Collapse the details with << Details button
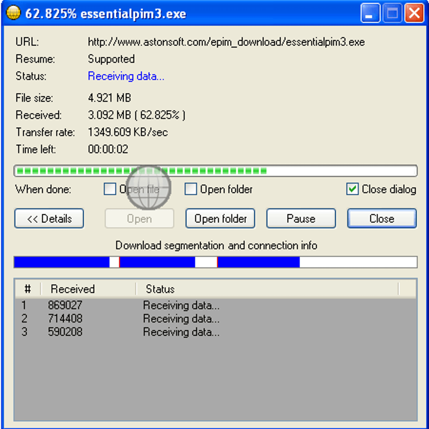Viewport: 429px width, 429px height. click(49, 219)
